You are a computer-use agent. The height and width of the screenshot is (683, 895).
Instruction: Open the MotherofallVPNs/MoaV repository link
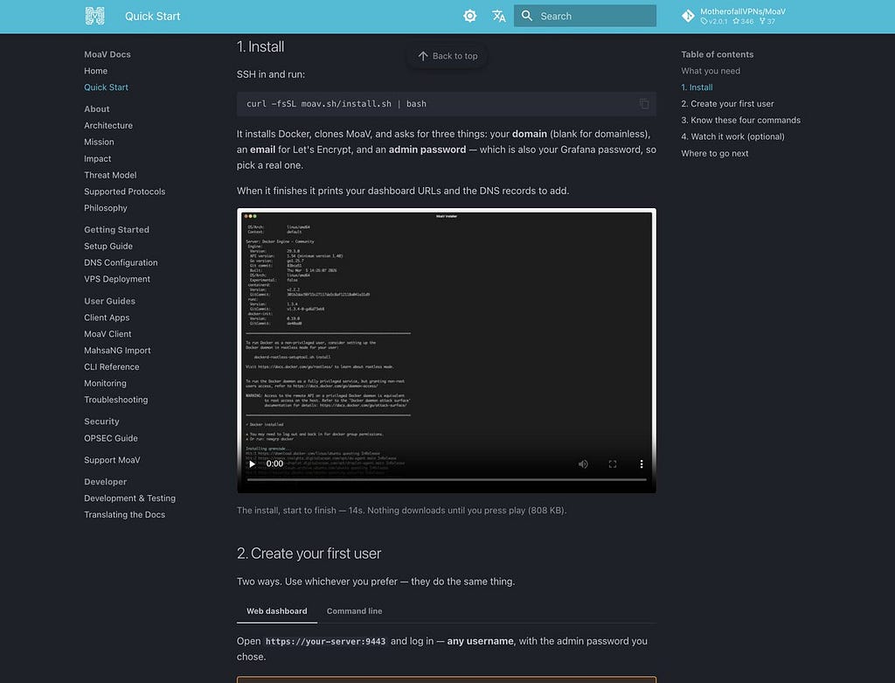point(734,16)
